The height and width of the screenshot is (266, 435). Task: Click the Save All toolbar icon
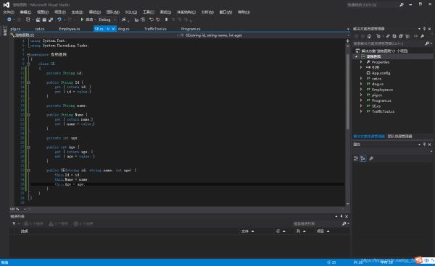[x=51, y=20]
